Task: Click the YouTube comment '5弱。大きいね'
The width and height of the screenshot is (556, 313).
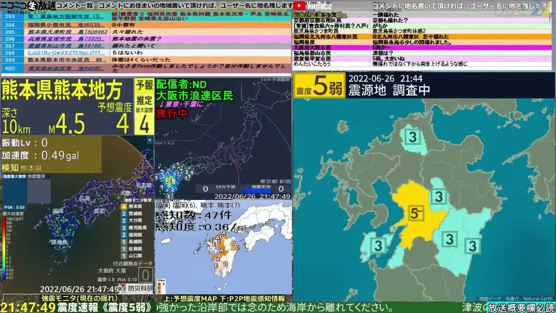Action: [x=388, y=58]
